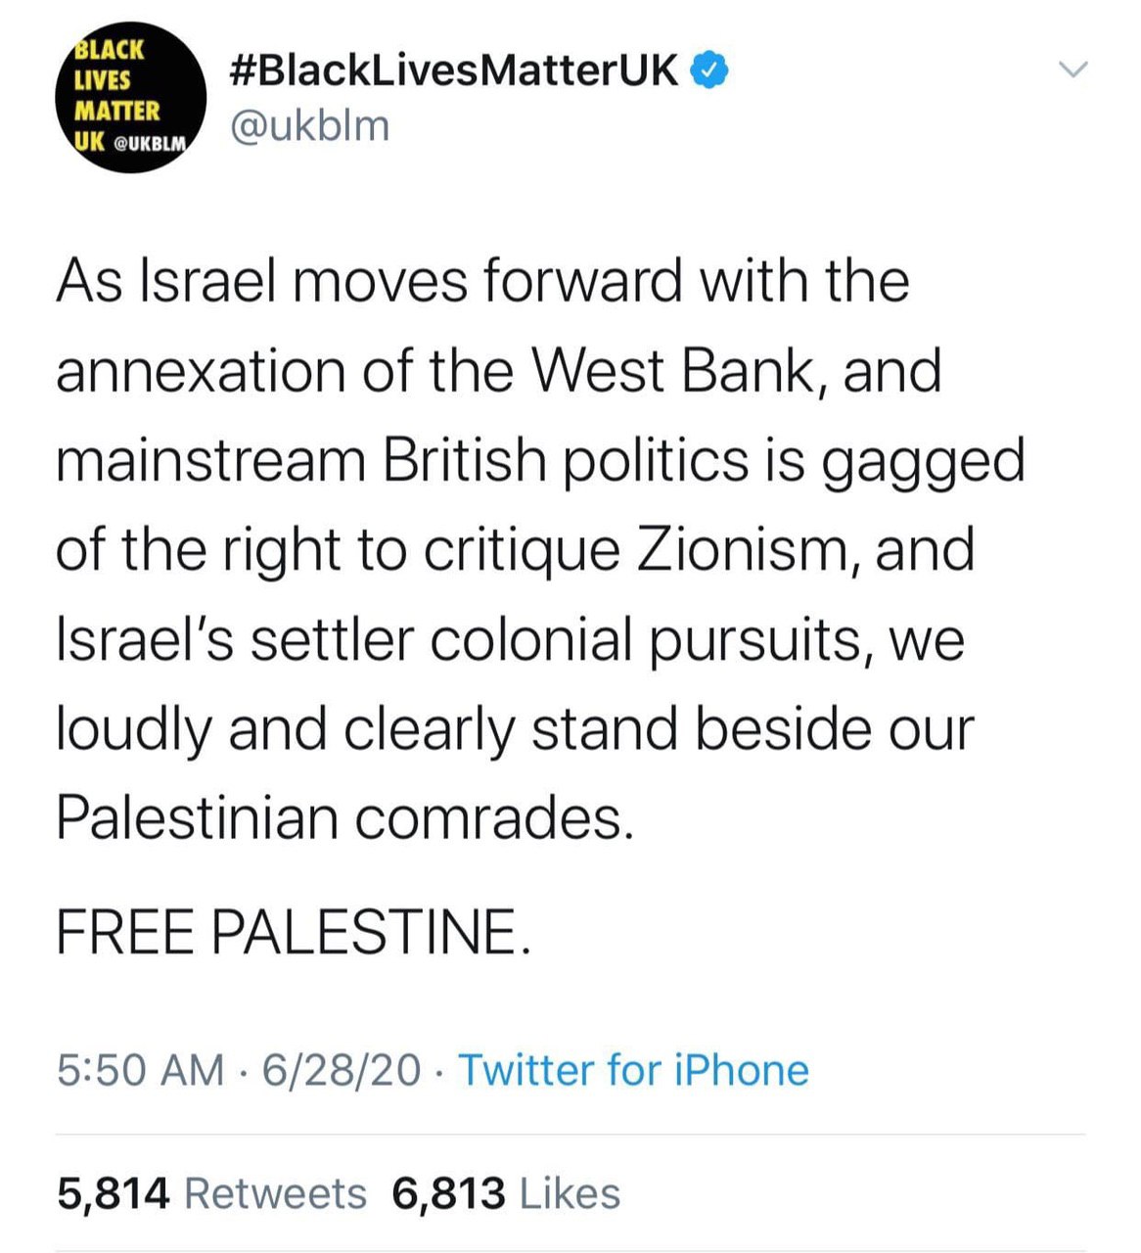1141x1253 pixels.
Task: Open the Black Lives Matter UK profile picture
Action: click(x=129, y=98)
